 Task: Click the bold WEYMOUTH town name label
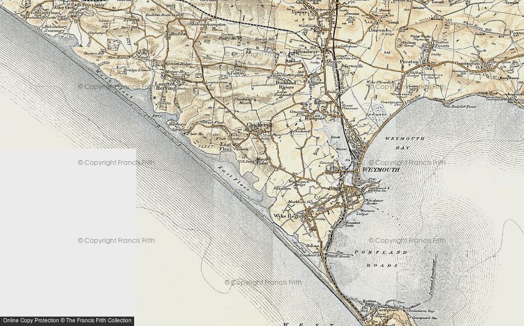381,170
